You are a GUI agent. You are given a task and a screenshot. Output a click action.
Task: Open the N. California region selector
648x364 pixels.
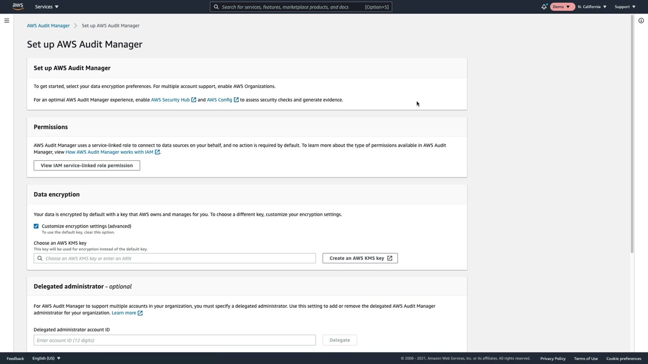pyautogui.click(x=592, y=7)
